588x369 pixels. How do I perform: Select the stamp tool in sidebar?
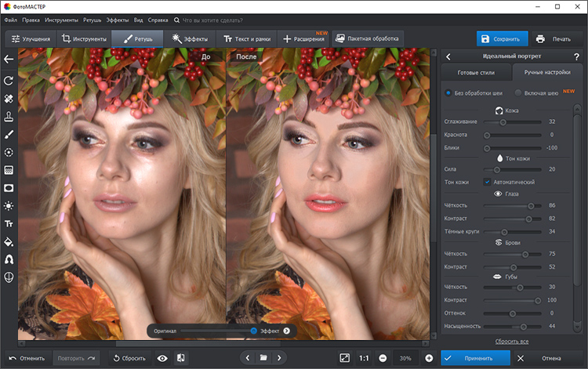point(9,117)
